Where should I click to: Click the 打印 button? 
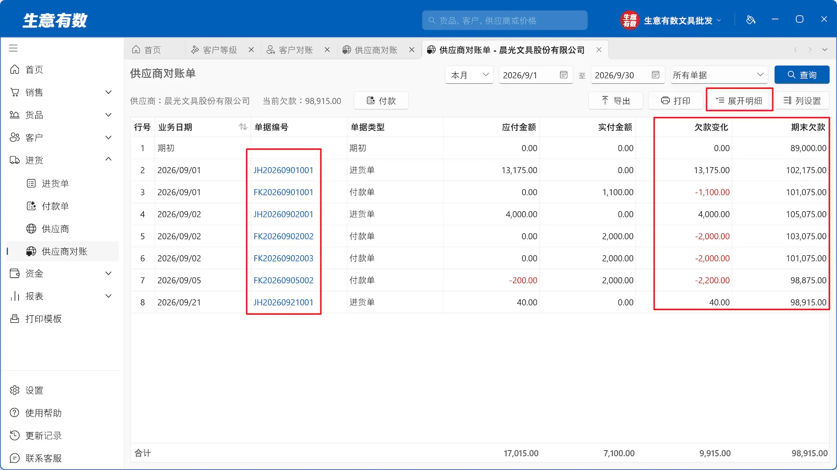pos(676,101)
